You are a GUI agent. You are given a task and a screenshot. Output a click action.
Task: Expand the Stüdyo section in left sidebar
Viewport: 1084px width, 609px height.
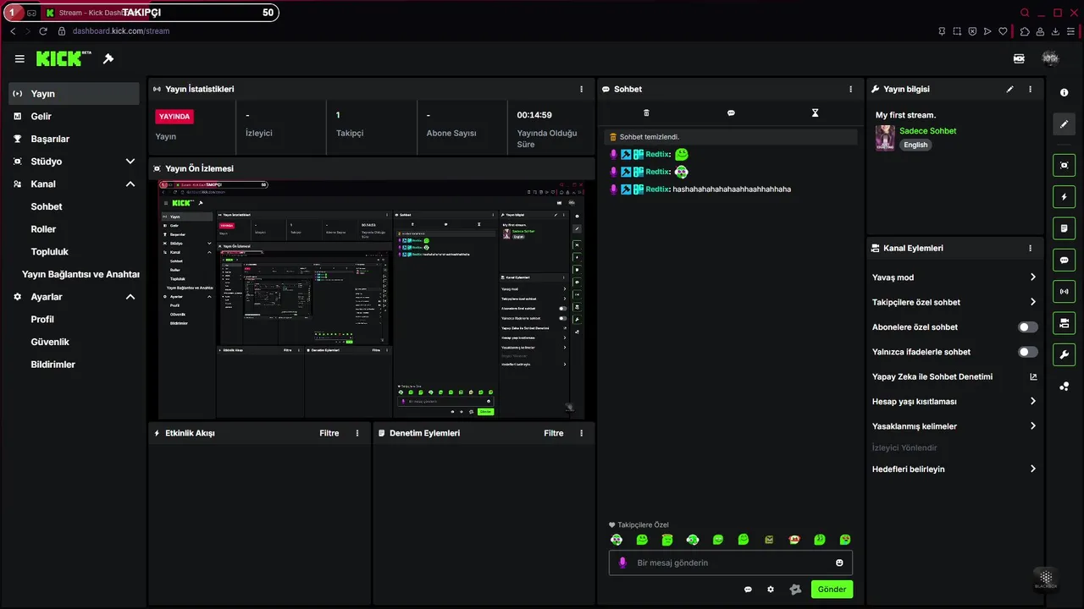click(130, 161)
